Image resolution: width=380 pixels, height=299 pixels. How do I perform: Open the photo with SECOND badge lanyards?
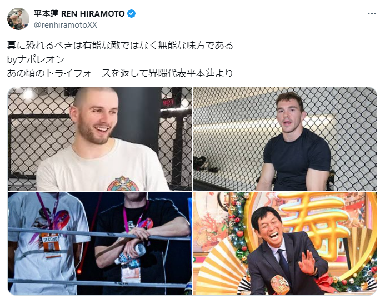point(99,243)
